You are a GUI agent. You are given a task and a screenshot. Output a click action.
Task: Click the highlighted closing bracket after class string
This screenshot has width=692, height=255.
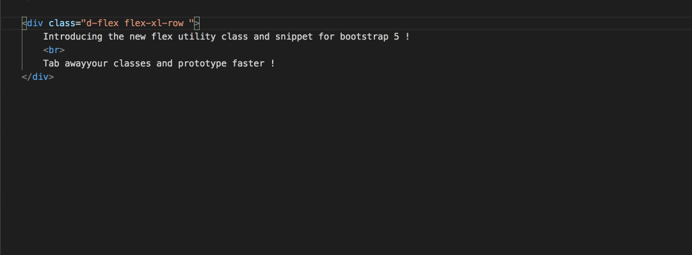coord(197,23)
